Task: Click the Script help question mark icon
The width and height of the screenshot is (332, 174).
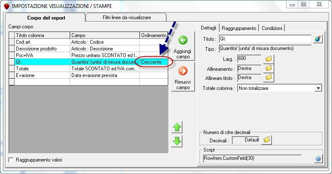Action: 318,159
